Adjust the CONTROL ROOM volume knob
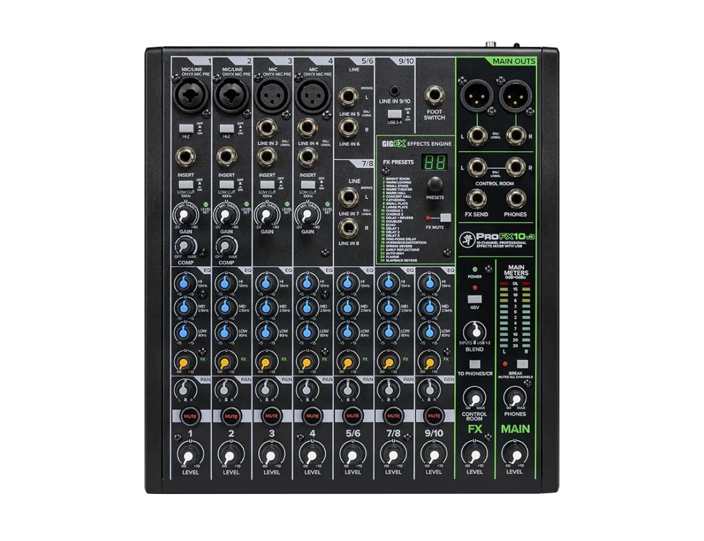Image resolution: width=704 pixels, height=541 pixels. coord(474,398)
